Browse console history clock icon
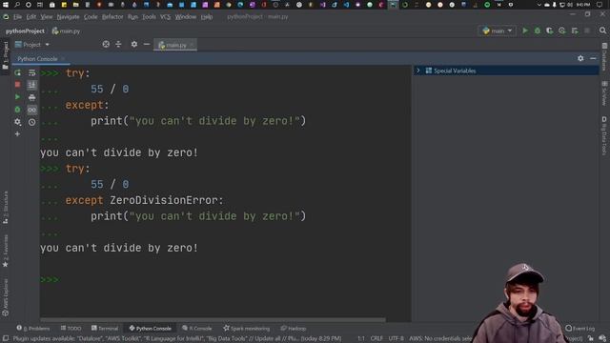610x343 pixels. coord(31,122)
